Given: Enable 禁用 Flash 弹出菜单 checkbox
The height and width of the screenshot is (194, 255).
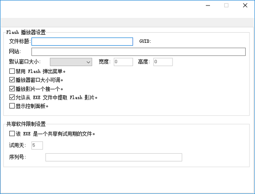Looking at the screenshot, I should [x=12, y=71].
